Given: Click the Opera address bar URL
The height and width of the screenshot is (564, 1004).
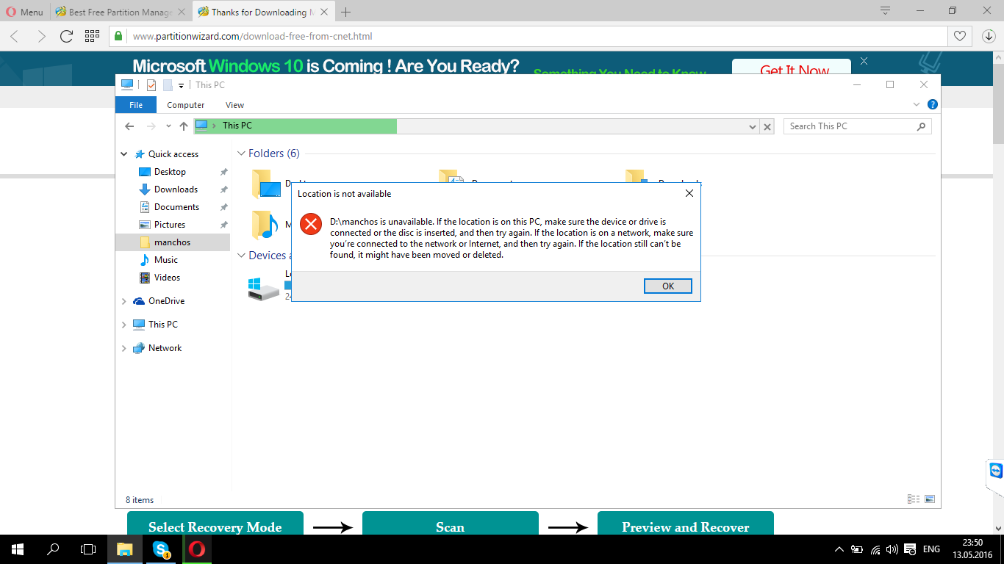Looking at the screenshot, I should (252, 36).
